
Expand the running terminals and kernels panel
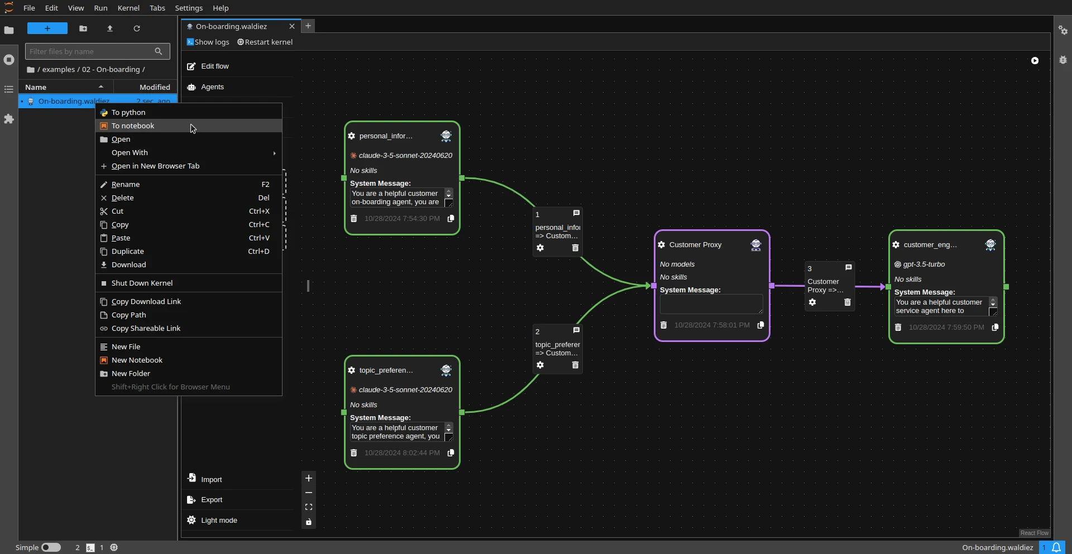(x=9, y=60)
